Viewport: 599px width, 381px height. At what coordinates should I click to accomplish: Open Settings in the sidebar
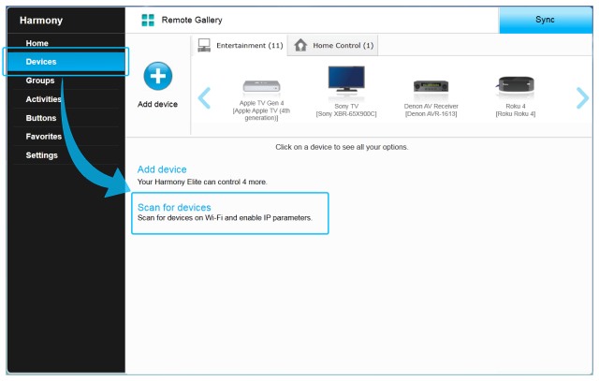[41, 155]
